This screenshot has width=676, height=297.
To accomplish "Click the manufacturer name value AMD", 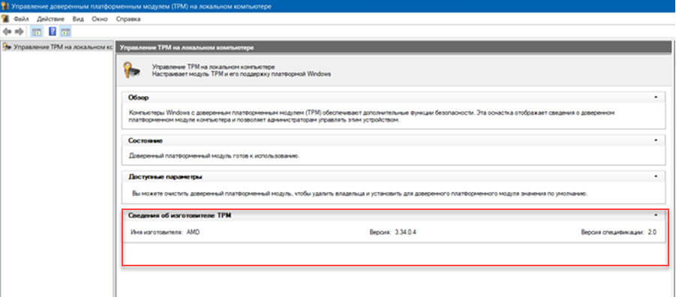I will [x=193, y=232].
